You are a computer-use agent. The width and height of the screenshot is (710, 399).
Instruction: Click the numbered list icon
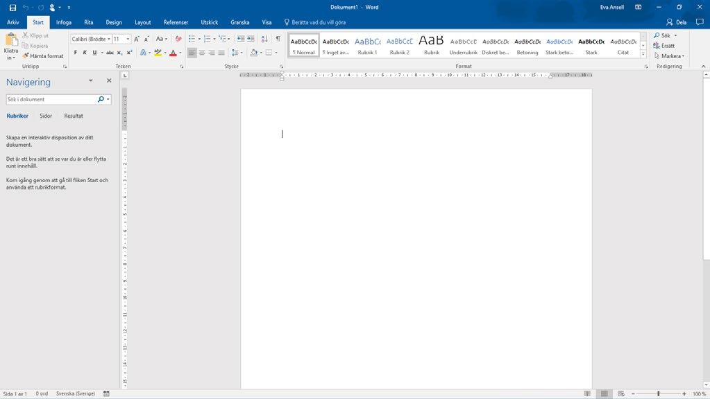[207, 39]
